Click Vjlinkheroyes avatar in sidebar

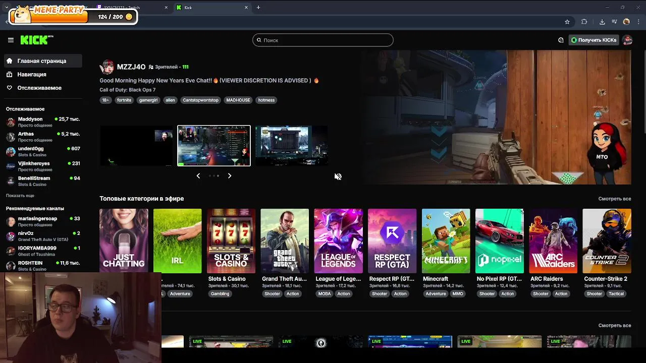click(x=11, y=166)
